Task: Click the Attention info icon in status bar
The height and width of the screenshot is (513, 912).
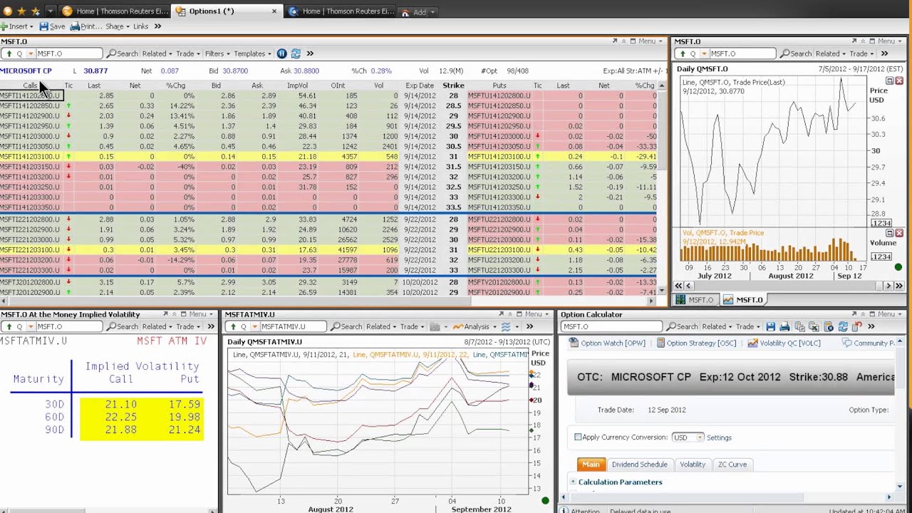Action: pyautogui.click(x=564, y=510)
